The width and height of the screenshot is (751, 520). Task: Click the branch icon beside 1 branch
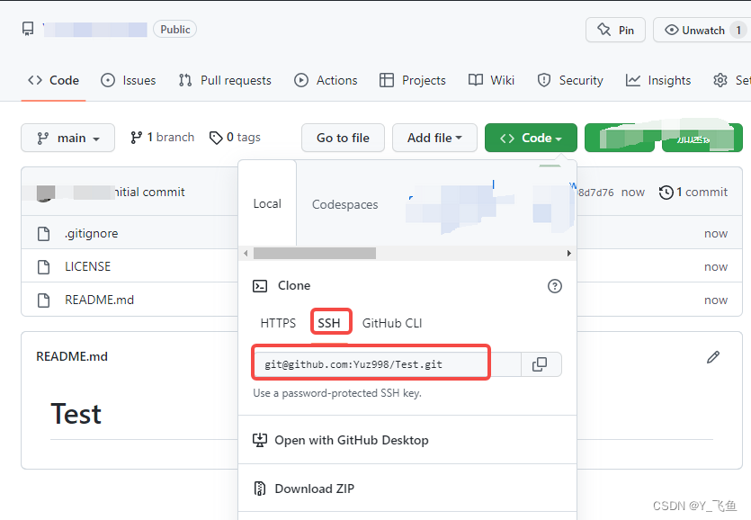137,138
